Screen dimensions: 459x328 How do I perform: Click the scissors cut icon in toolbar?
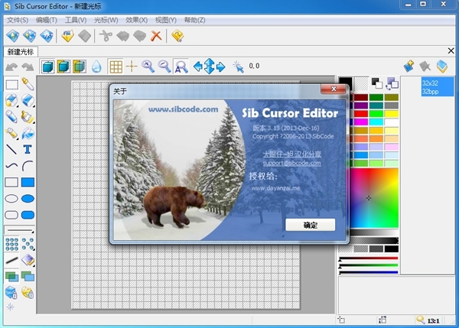(x=106, y=36)
